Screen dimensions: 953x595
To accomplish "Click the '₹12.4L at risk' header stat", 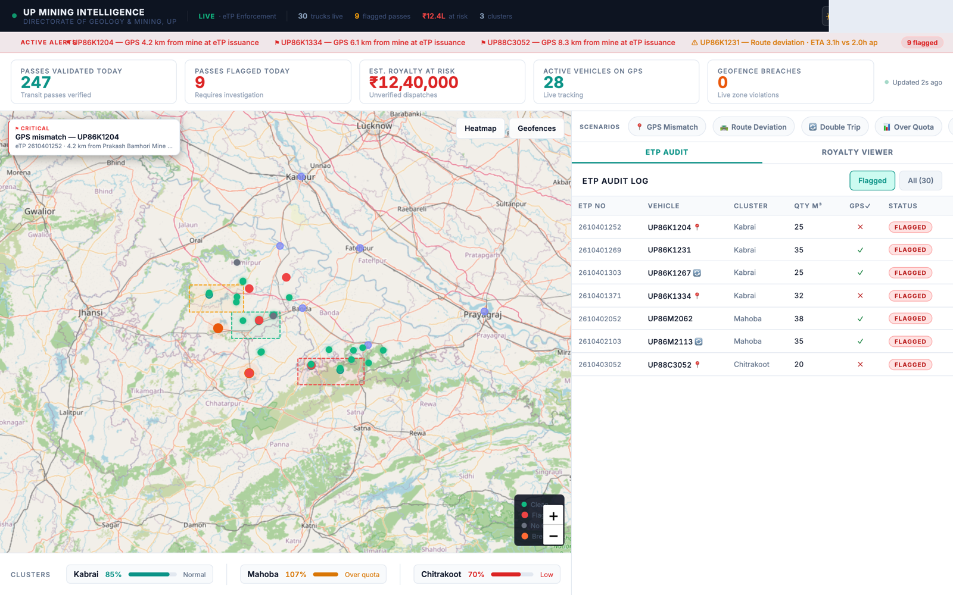I will [445, 16].
